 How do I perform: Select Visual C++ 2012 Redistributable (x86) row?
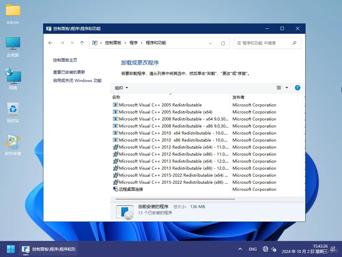pos(170,154)
